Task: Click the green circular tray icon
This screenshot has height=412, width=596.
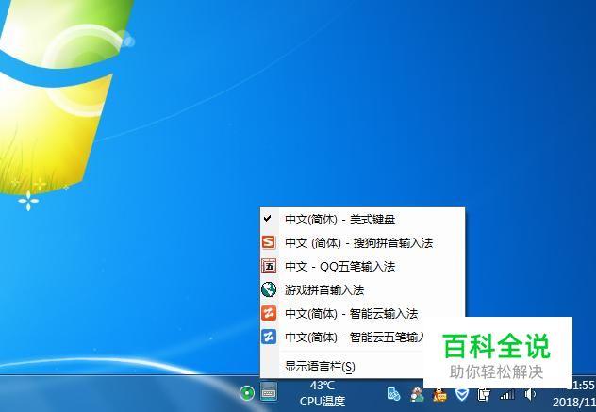Action: [247, 393]
